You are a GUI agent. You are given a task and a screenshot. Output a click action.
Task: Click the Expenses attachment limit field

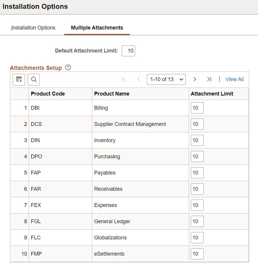197,205
